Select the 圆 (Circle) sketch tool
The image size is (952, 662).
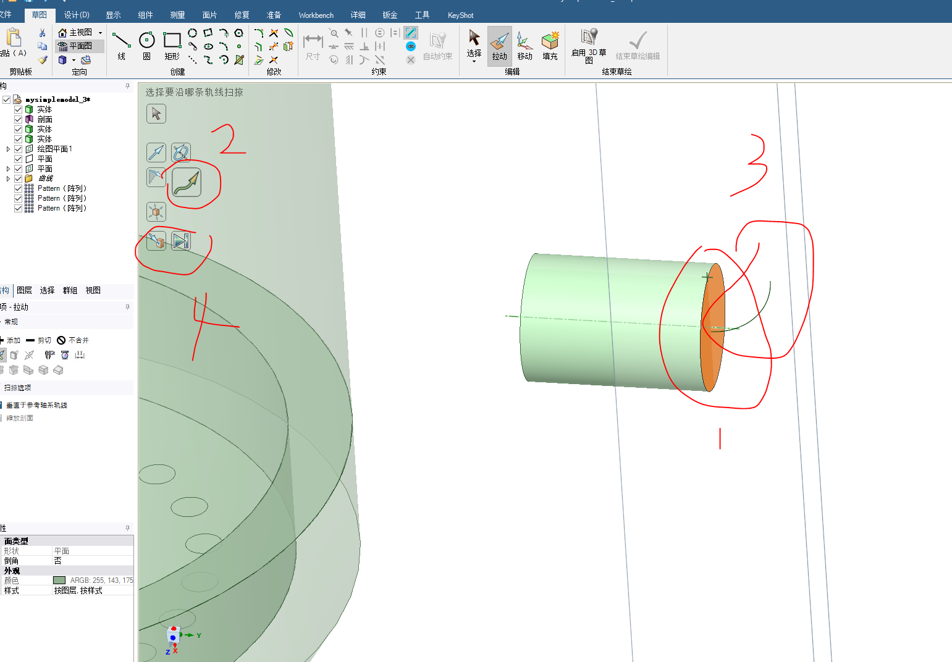coord(146,42)
